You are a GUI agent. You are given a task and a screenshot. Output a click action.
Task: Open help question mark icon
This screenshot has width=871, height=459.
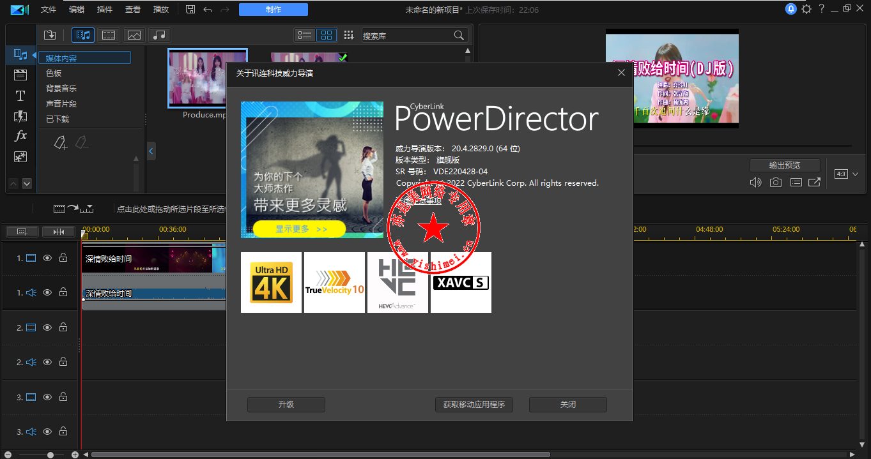coord(822,9)
